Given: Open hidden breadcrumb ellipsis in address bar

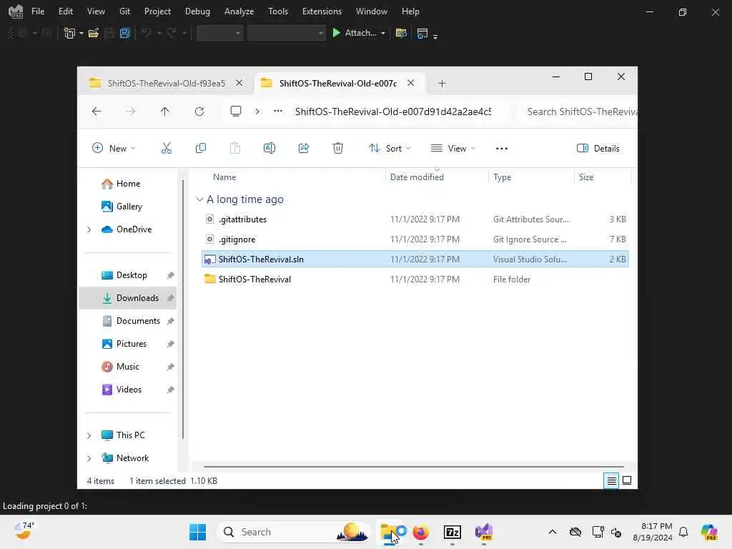Looking at the screenshot, I should [278, 111].
